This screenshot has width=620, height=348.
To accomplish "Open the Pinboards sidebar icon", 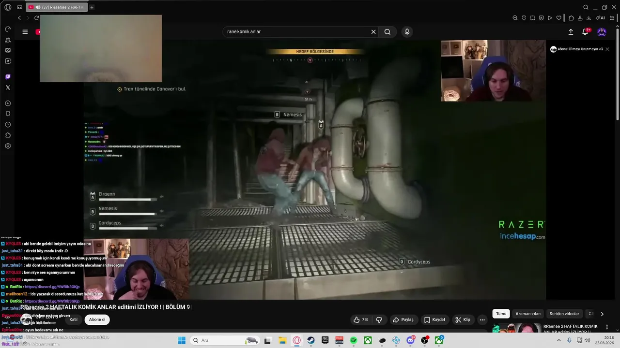I will pos(8,114).
